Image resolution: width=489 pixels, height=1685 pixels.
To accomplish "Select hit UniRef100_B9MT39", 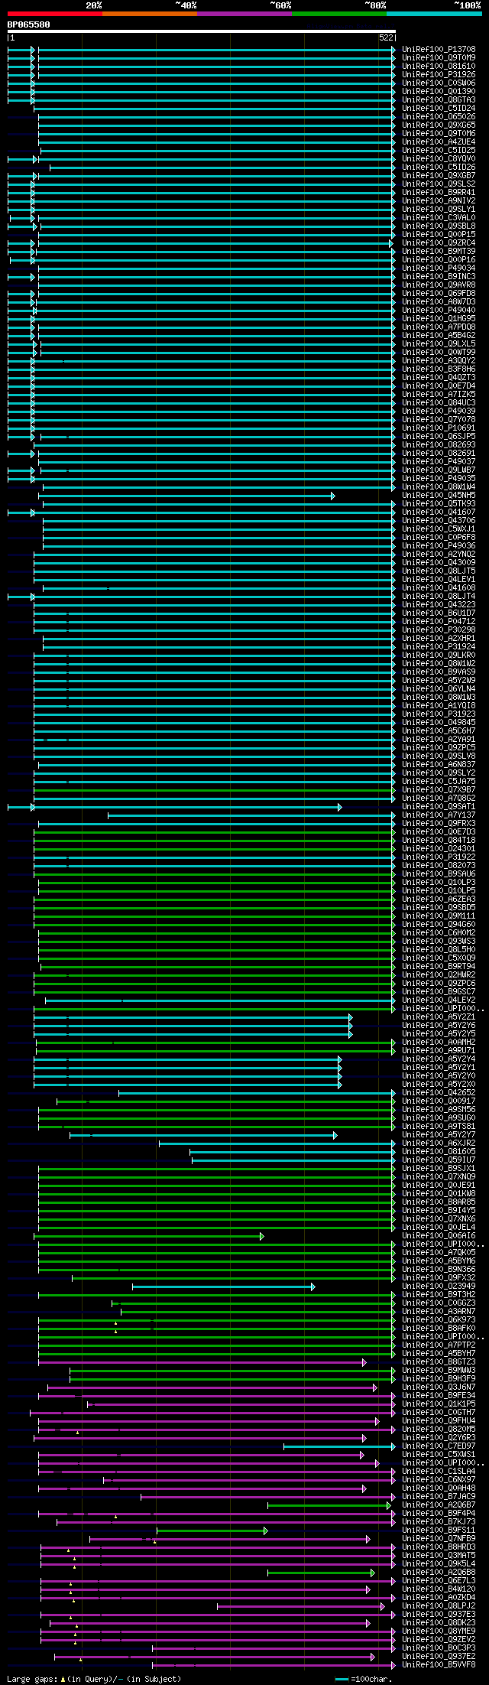I will tap(439, 252).
